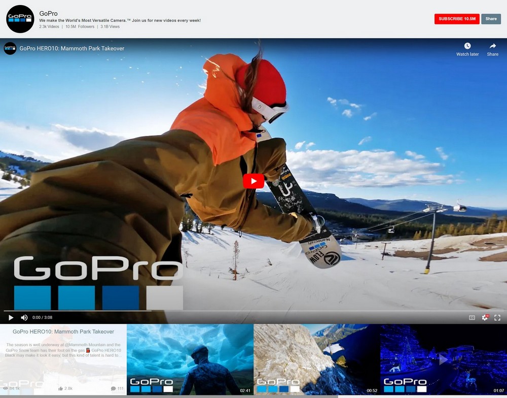Open the large GoPro channel avatar in the header
This screenshot has width=507, height=398.
click(20, 19)
